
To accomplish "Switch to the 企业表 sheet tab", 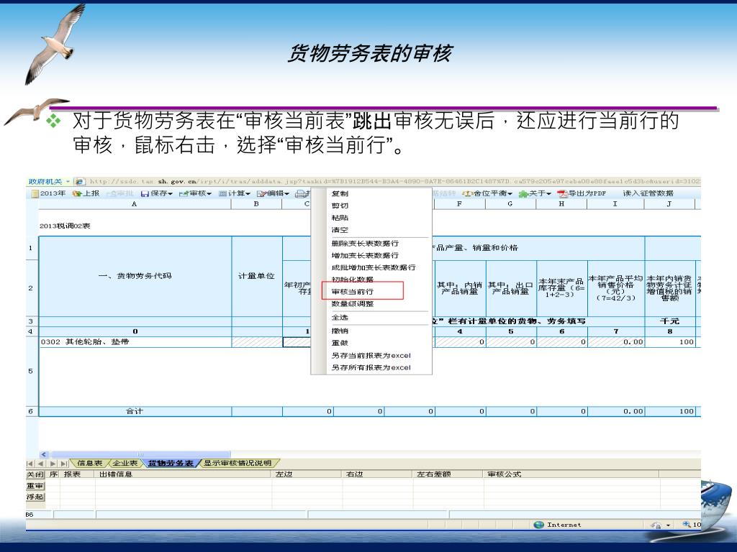I will 125,464.
